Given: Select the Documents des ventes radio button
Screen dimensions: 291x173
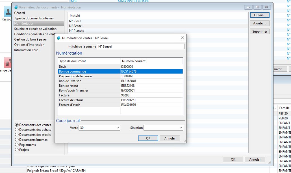Looking at the screenshot, I should 17,125.
